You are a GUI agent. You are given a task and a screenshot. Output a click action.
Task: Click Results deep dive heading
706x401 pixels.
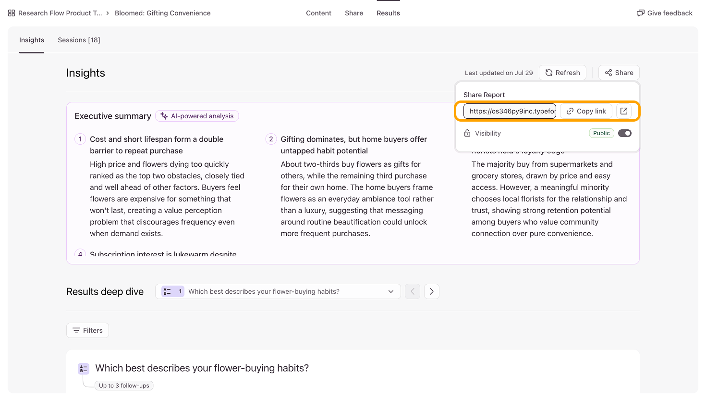pos(105,291)
